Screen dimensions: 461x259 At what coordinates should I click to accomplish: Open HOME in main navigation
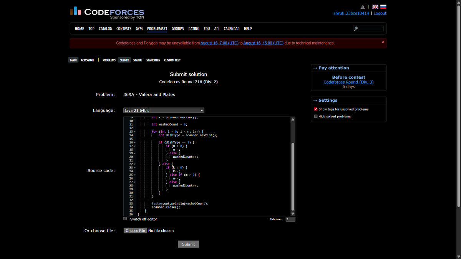[x=80, y=29]
